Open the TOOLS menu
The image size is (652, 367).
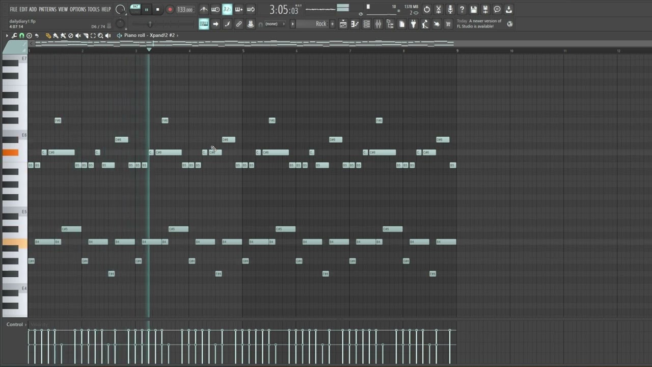[x=94, y=9]
